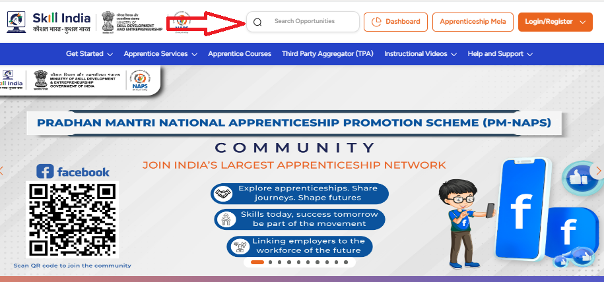Expand the Help and Support menu
The image size is (604, 282).
[500, 54]
